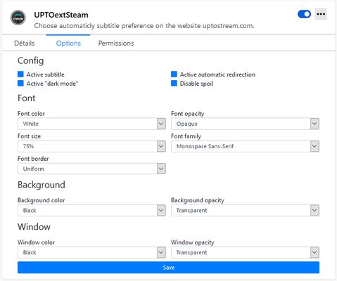Toggle the Active "dark mode" checkbox

(20, 84)
